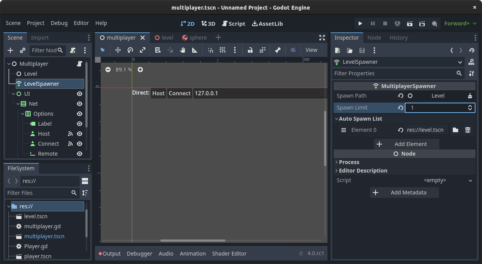Select the Move tool in the 2D toolbar
Screen dimensions: 482x264
click(x=118, y=50)
